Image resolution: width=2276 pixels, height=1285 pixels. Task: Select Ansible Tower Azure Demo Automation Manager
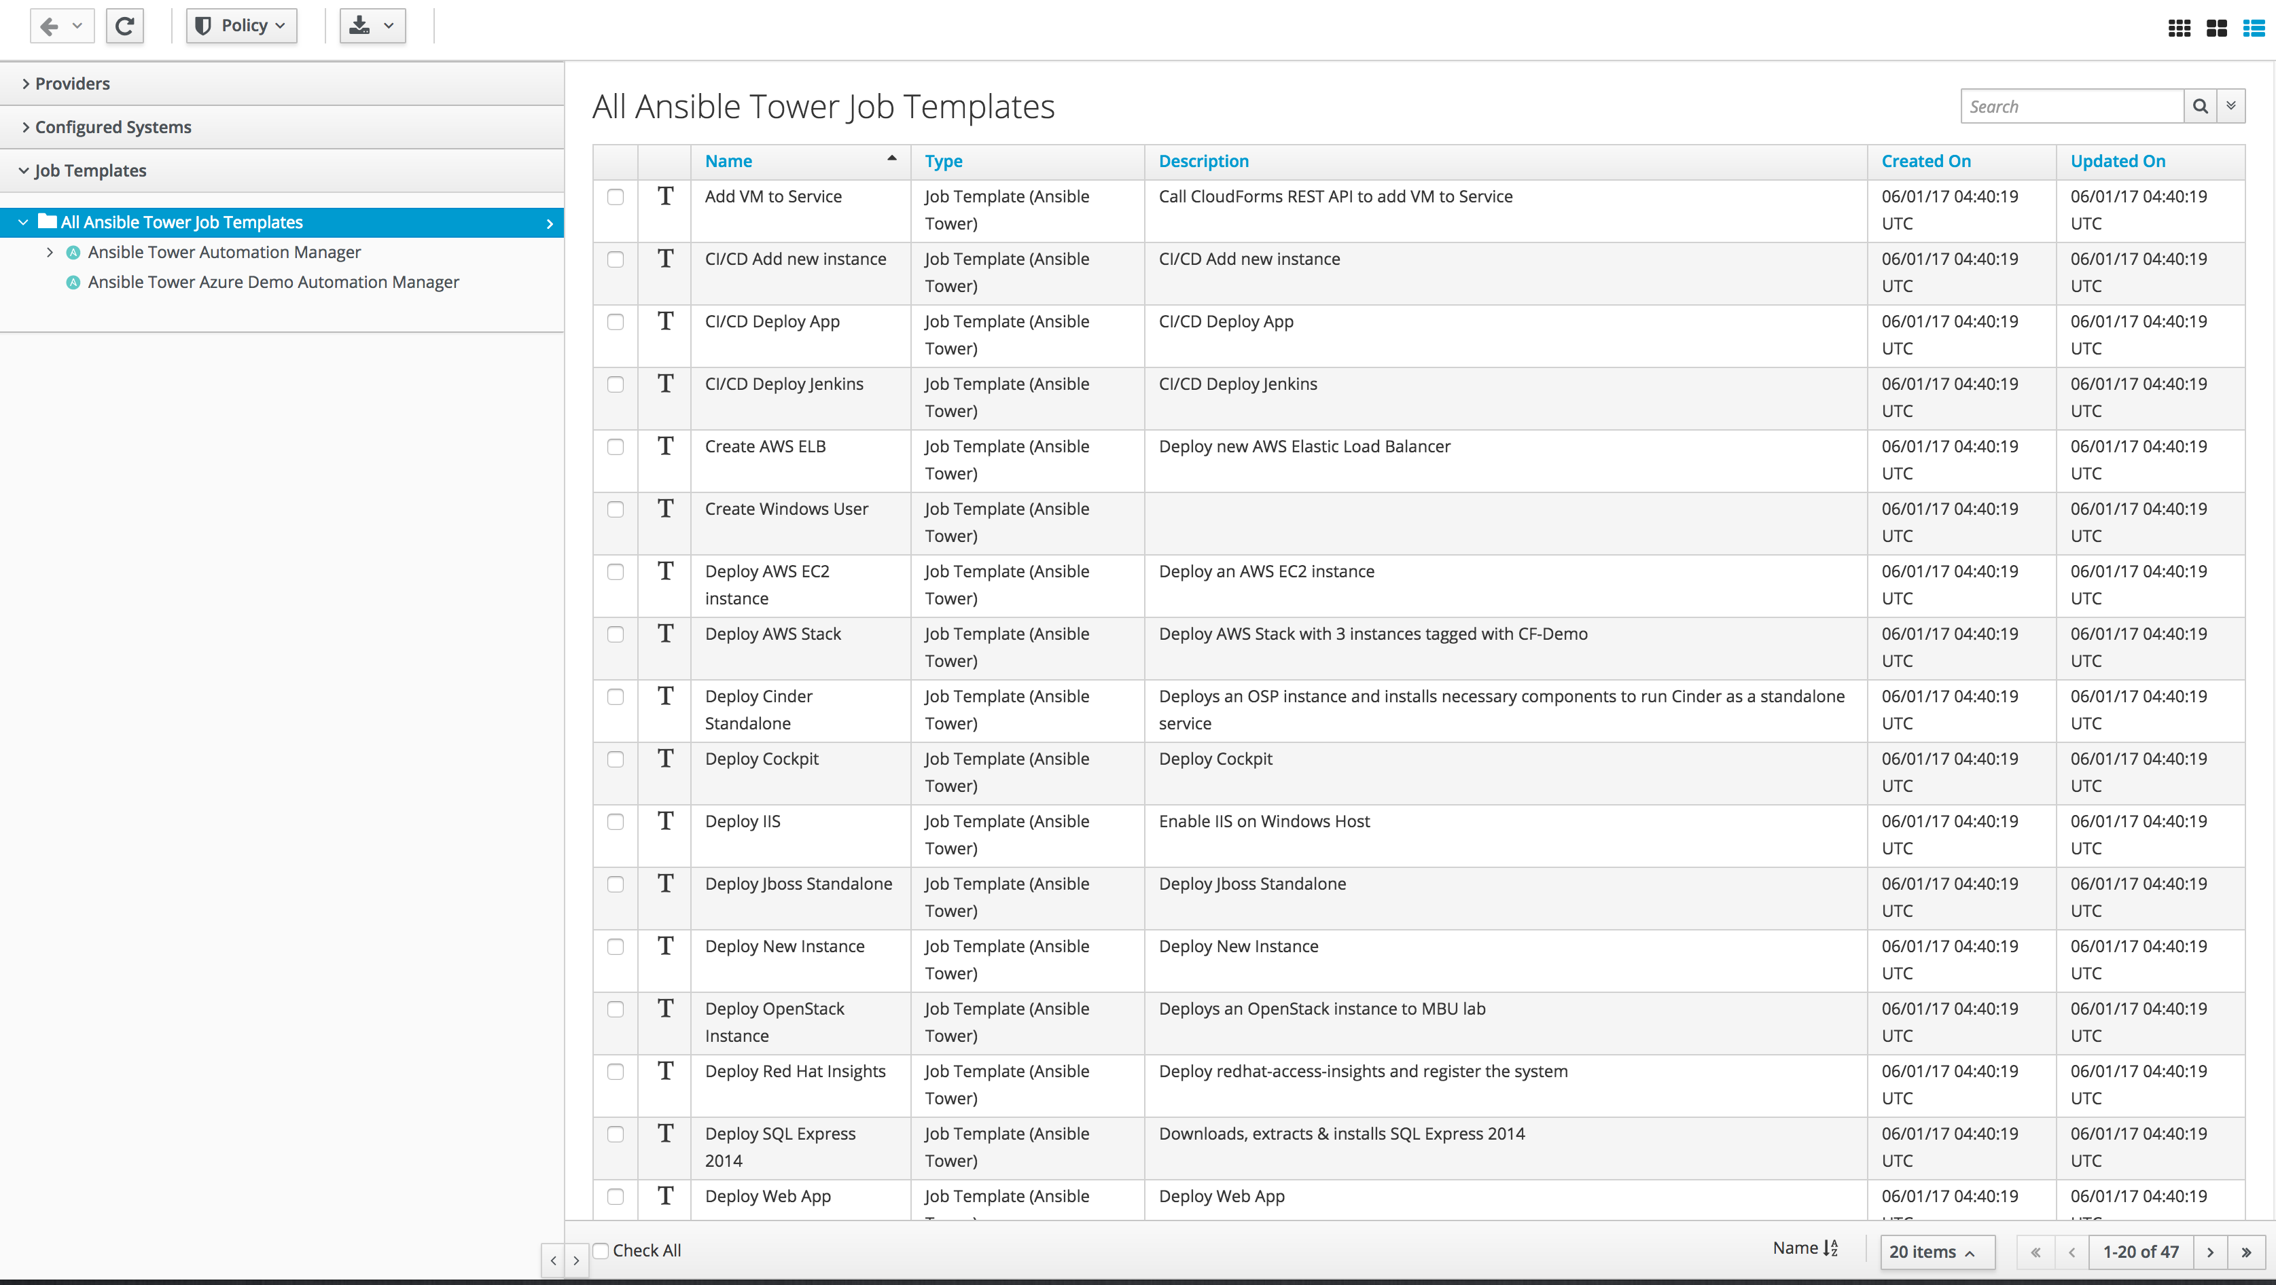point(273,283)
